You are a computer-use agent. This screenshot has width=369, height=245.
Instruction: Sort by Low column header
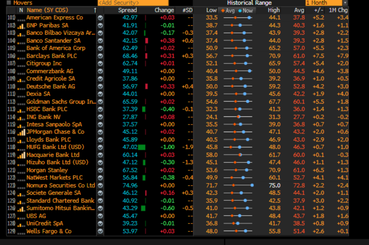(x=211, y=10)
